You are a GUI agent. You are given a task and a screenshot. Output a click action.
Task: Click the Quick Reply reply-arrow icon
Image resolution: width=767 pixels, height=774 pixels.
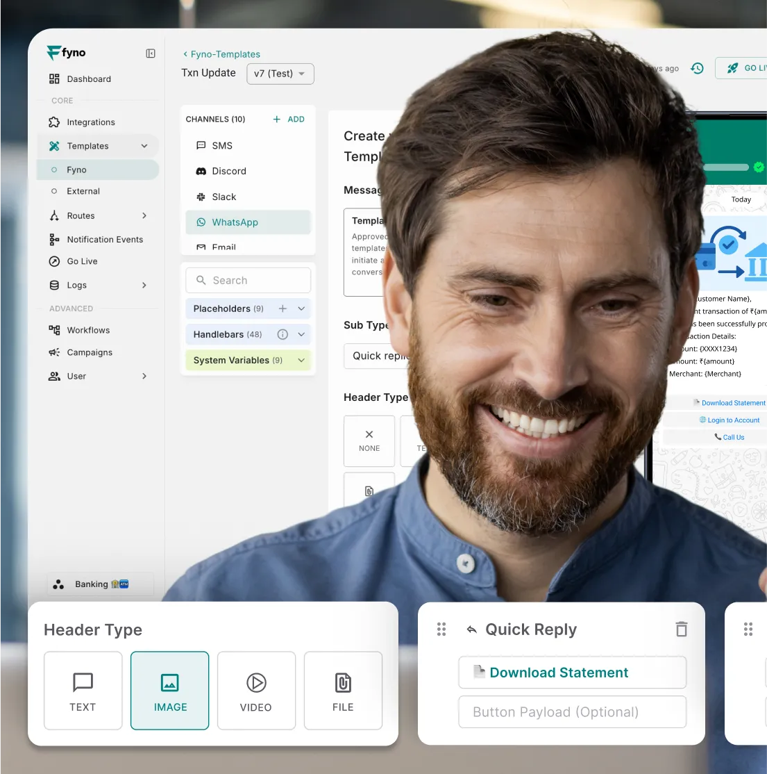click(x=472, y=629)
